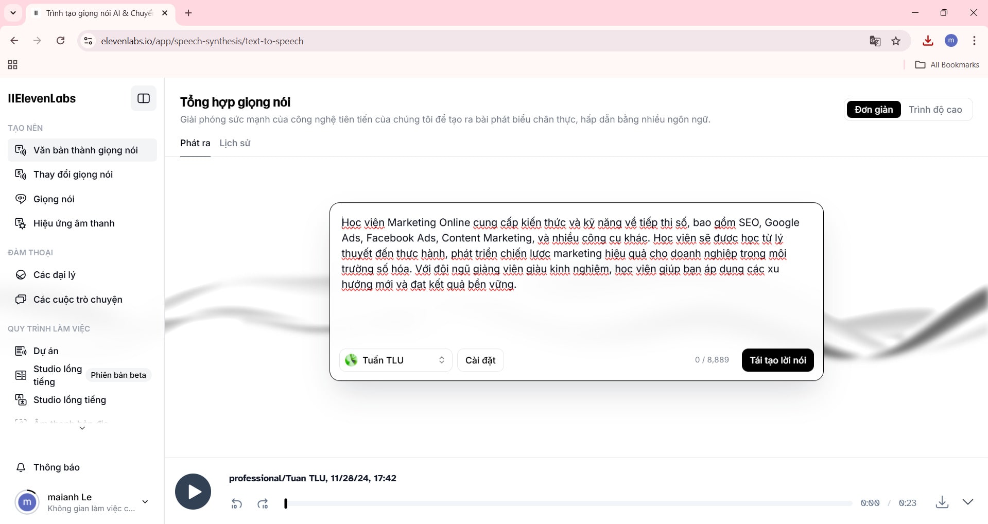Bookmark this page with the star

(896, 41)
